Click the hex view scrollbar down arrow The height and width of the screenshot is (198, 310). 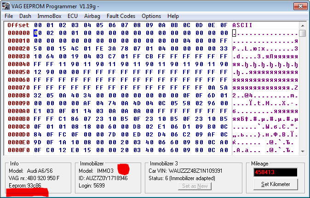[302, 151]
